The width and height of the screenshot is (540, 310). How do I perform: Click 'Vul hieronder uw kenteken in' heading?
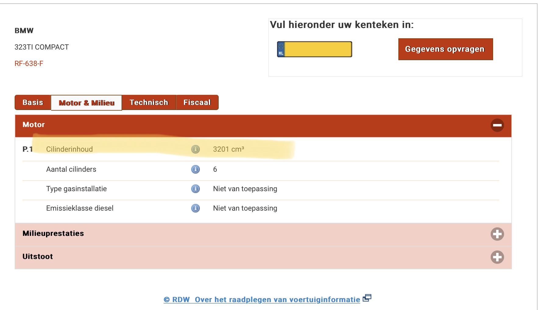coord(342,25)
